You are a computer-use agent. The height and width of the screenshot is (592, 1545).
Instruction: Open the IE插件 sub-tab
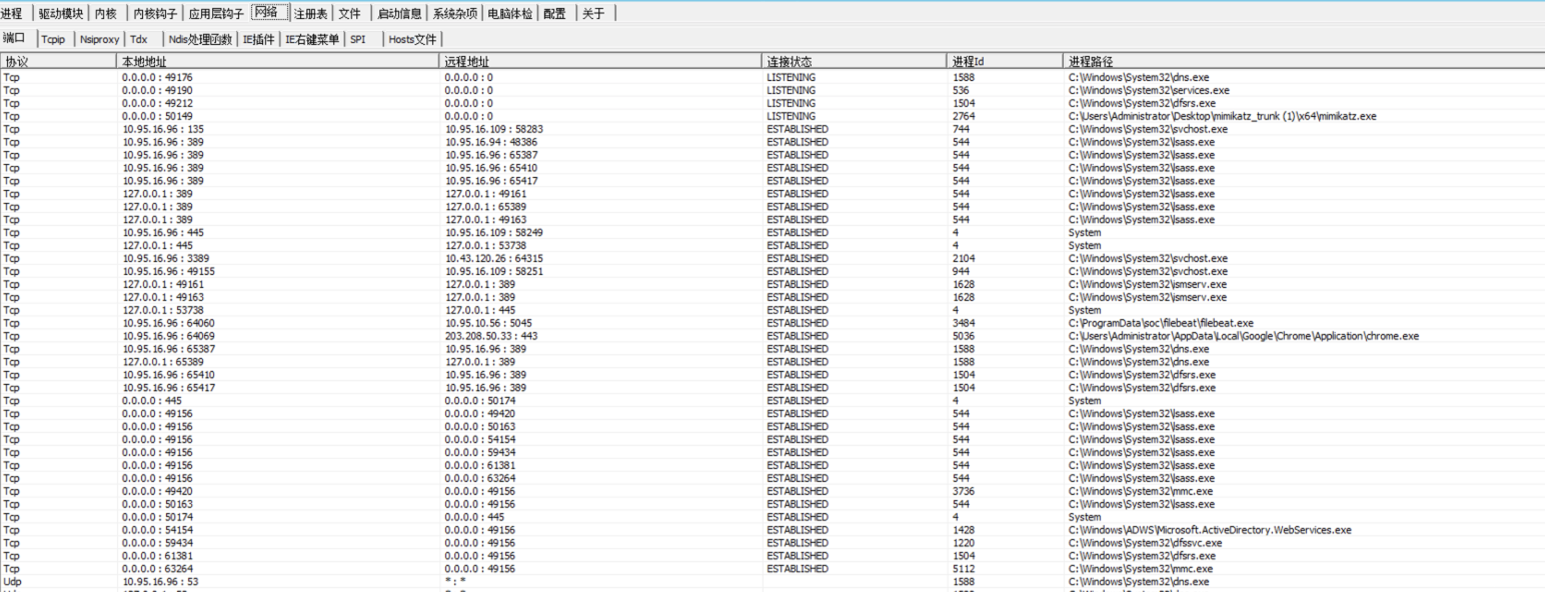point(258,39)
